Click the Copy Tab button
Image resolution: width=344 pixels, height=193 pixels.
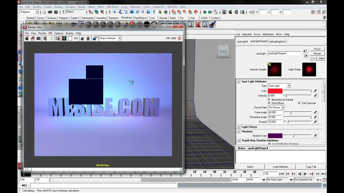[311, 167]
